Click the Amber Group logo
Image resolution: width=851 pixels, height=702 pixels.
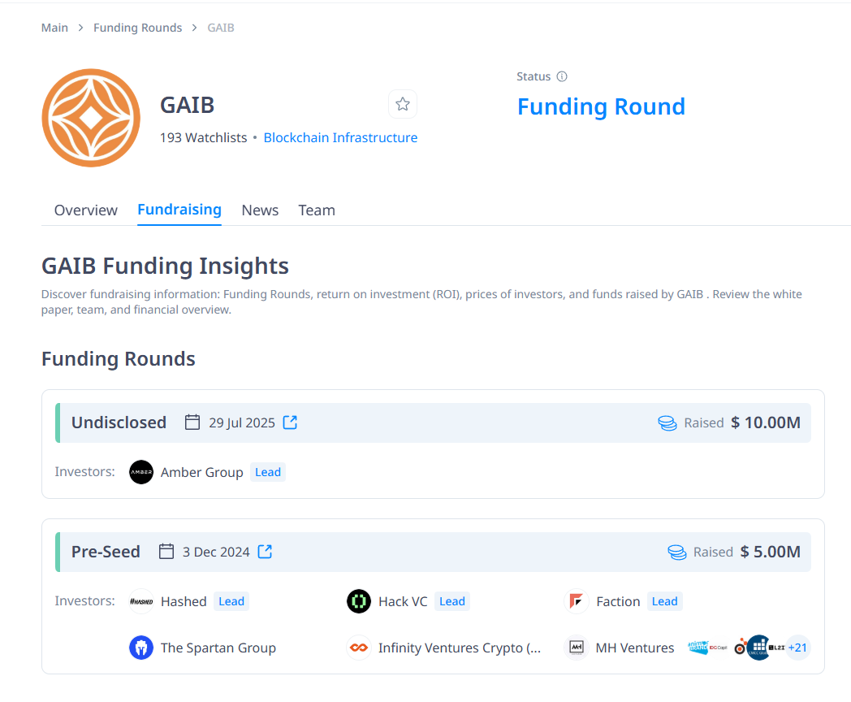[141, 472]
